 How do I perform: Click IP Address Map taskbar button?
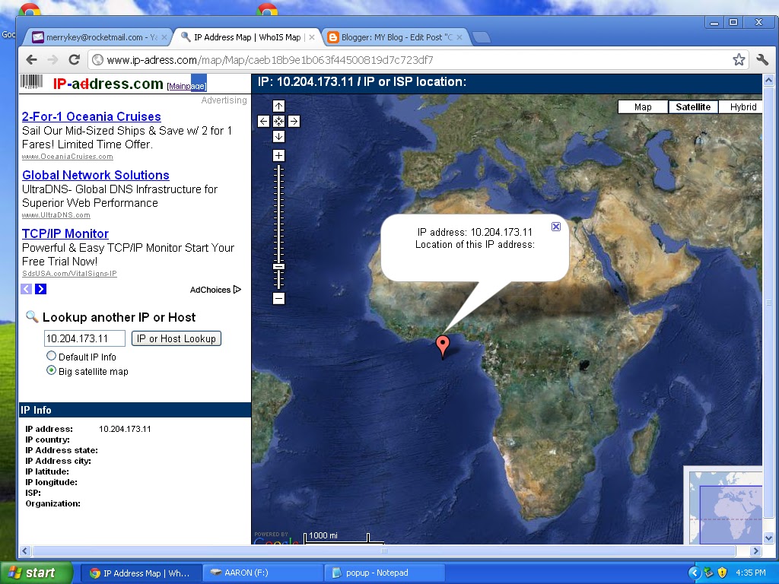(x=141, y=573)
